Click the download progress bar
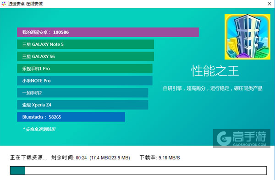The height and width of the screenshot is (180, 275). 138,170
